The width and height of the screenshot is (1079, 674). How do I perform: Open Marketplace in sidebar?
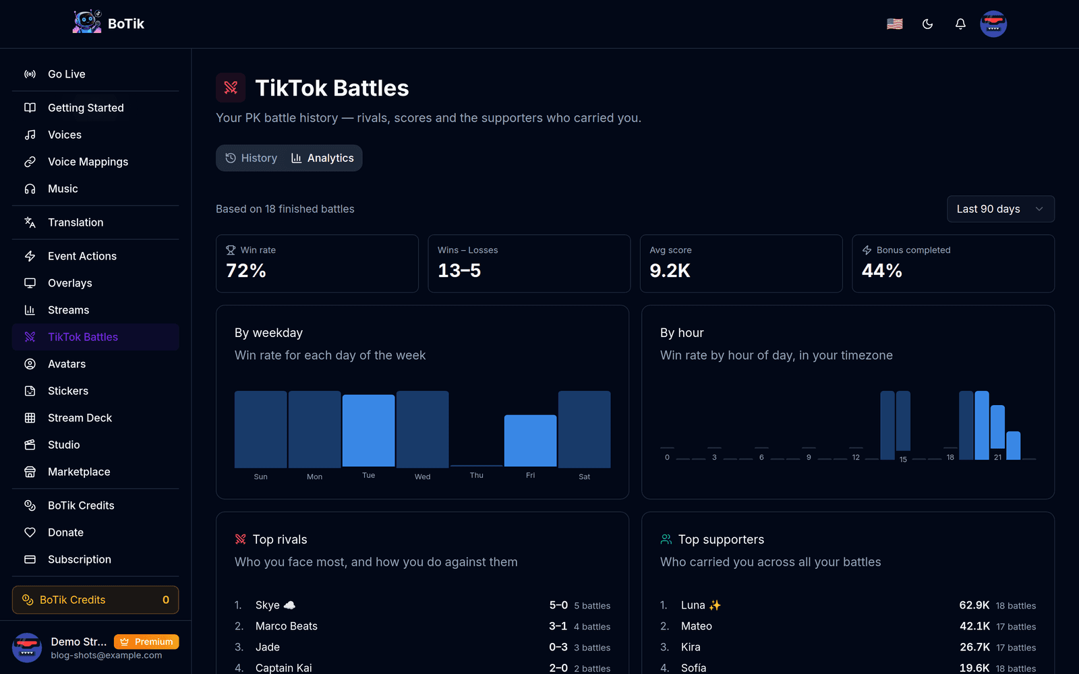click(96, 472)
